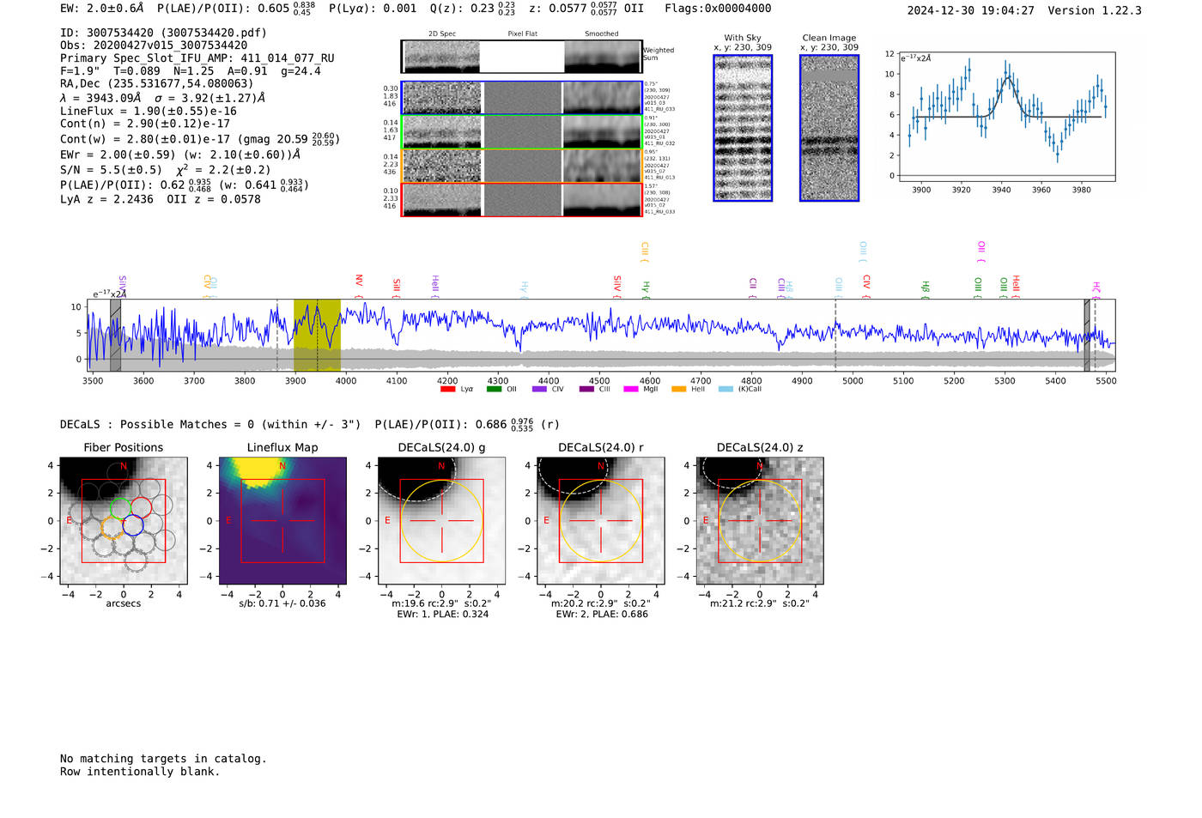Select the red-framed 2D spectrum row
The width and height of the screenshot is (1202, 818).
(522, 200)
